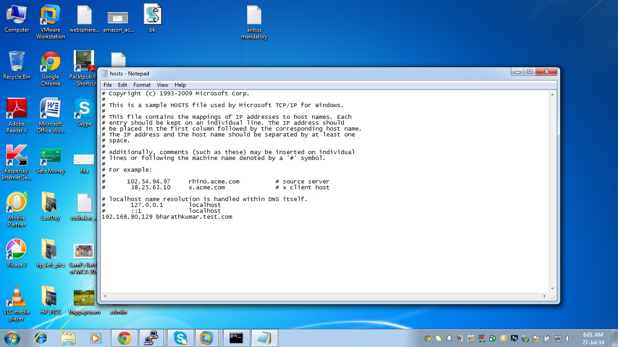Click the 'x.acme.com' text in Notepad
618x347 pixels.
(x=207, y=188)
